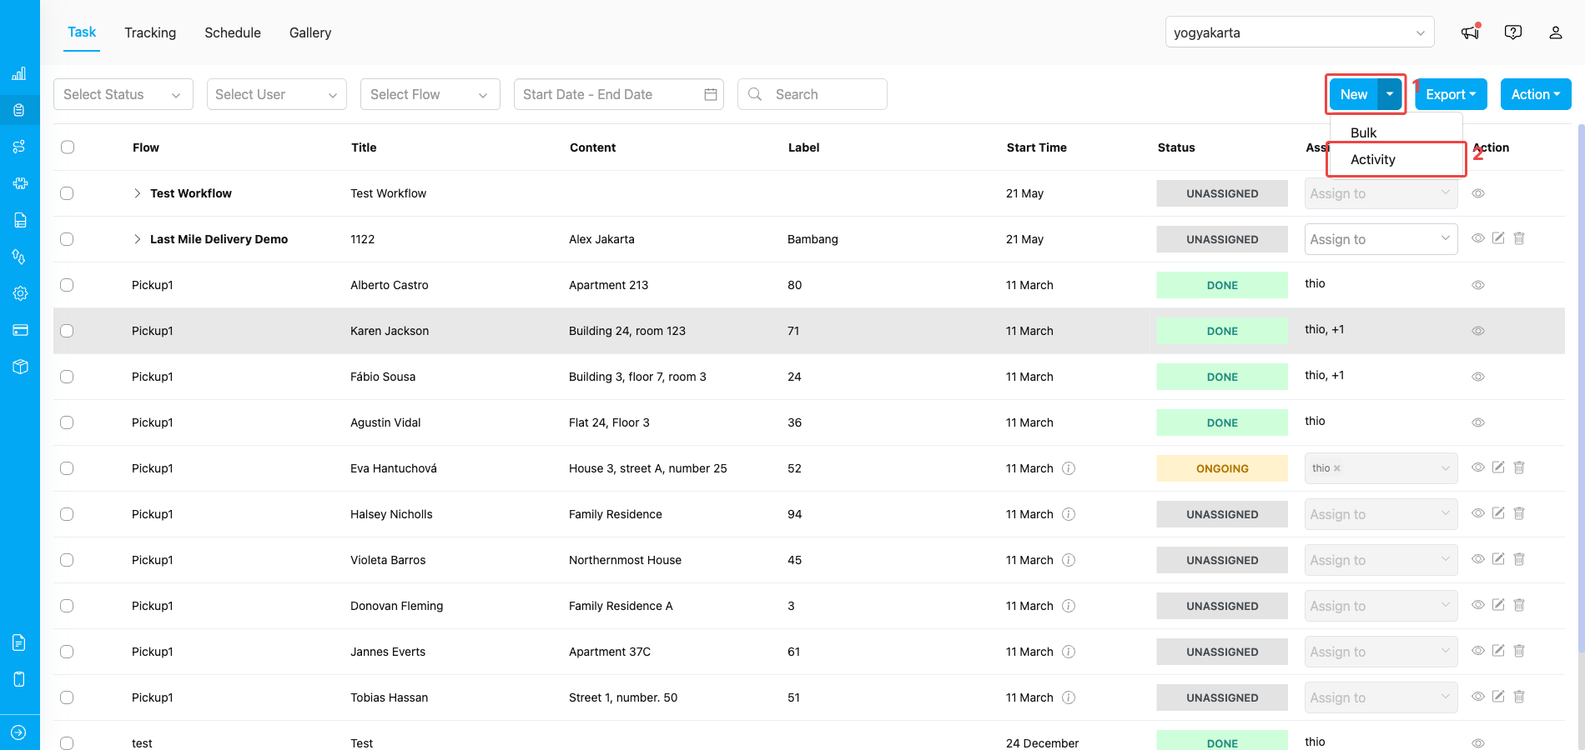The width and height of the screenshot is (1585, 750).
Task: Open the settings gear in sidebar
Action: click(20, 293)
